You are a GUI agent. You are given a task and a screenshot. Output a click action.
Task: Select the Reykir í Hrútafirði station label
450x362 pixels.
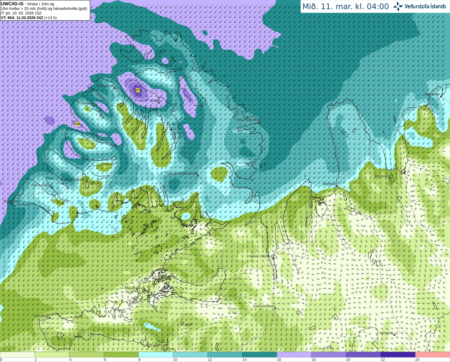tap(261, 256)
